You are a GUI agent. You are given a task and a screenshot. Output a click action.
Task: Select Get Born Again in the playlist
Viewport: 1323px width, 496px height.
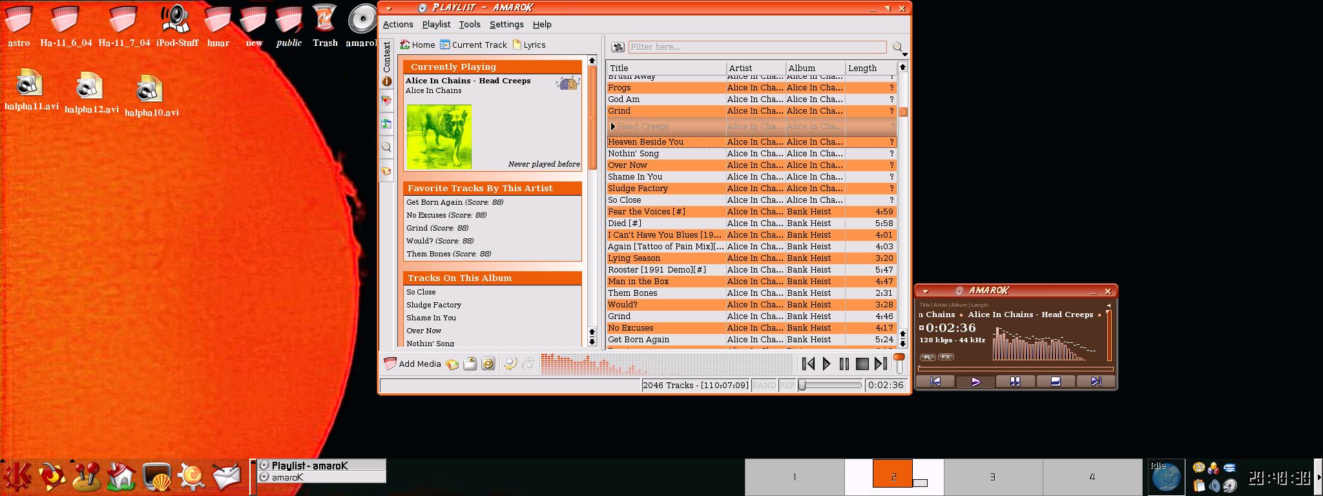click(x=751, y=339)
